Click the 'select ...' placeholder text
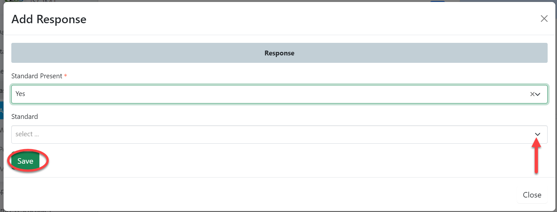 click(x=27, y=134)
